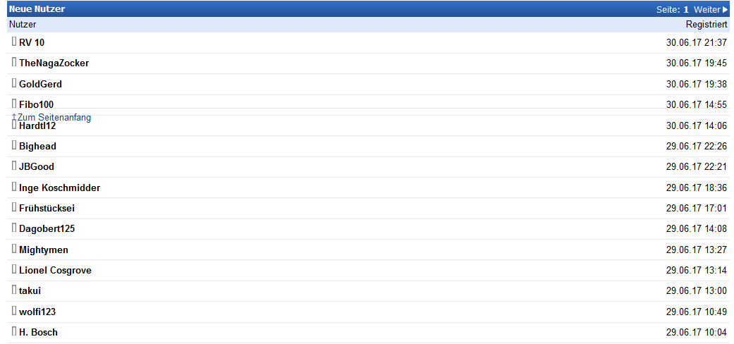The height and width of the screenshot is (344, 734).
Task: Select date 30.06.17 19:38
Action: click(697, 85)
